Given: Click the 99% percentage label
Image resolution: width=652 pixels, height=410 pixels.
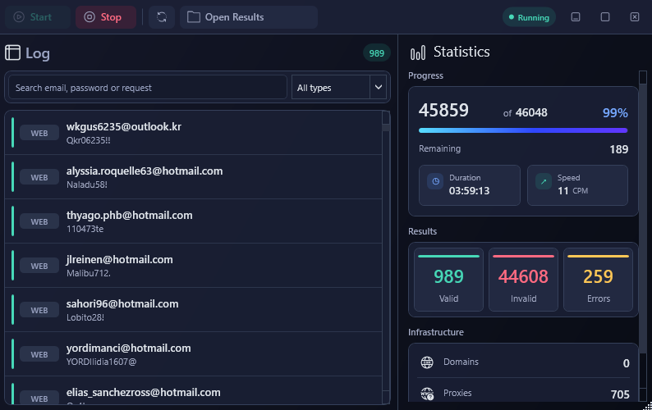Looking at the screenshot, I should [615, 112].
